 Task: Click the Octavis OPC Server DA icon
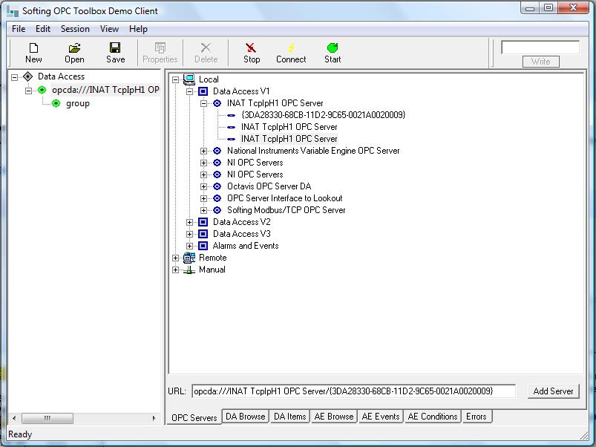coord(217,186)
